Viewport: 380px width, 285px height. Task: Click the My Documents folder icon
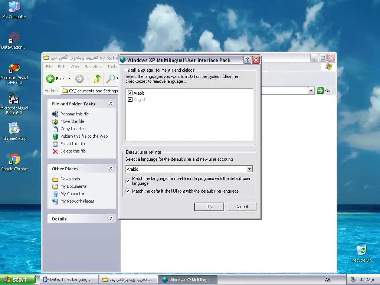(55, 186)
